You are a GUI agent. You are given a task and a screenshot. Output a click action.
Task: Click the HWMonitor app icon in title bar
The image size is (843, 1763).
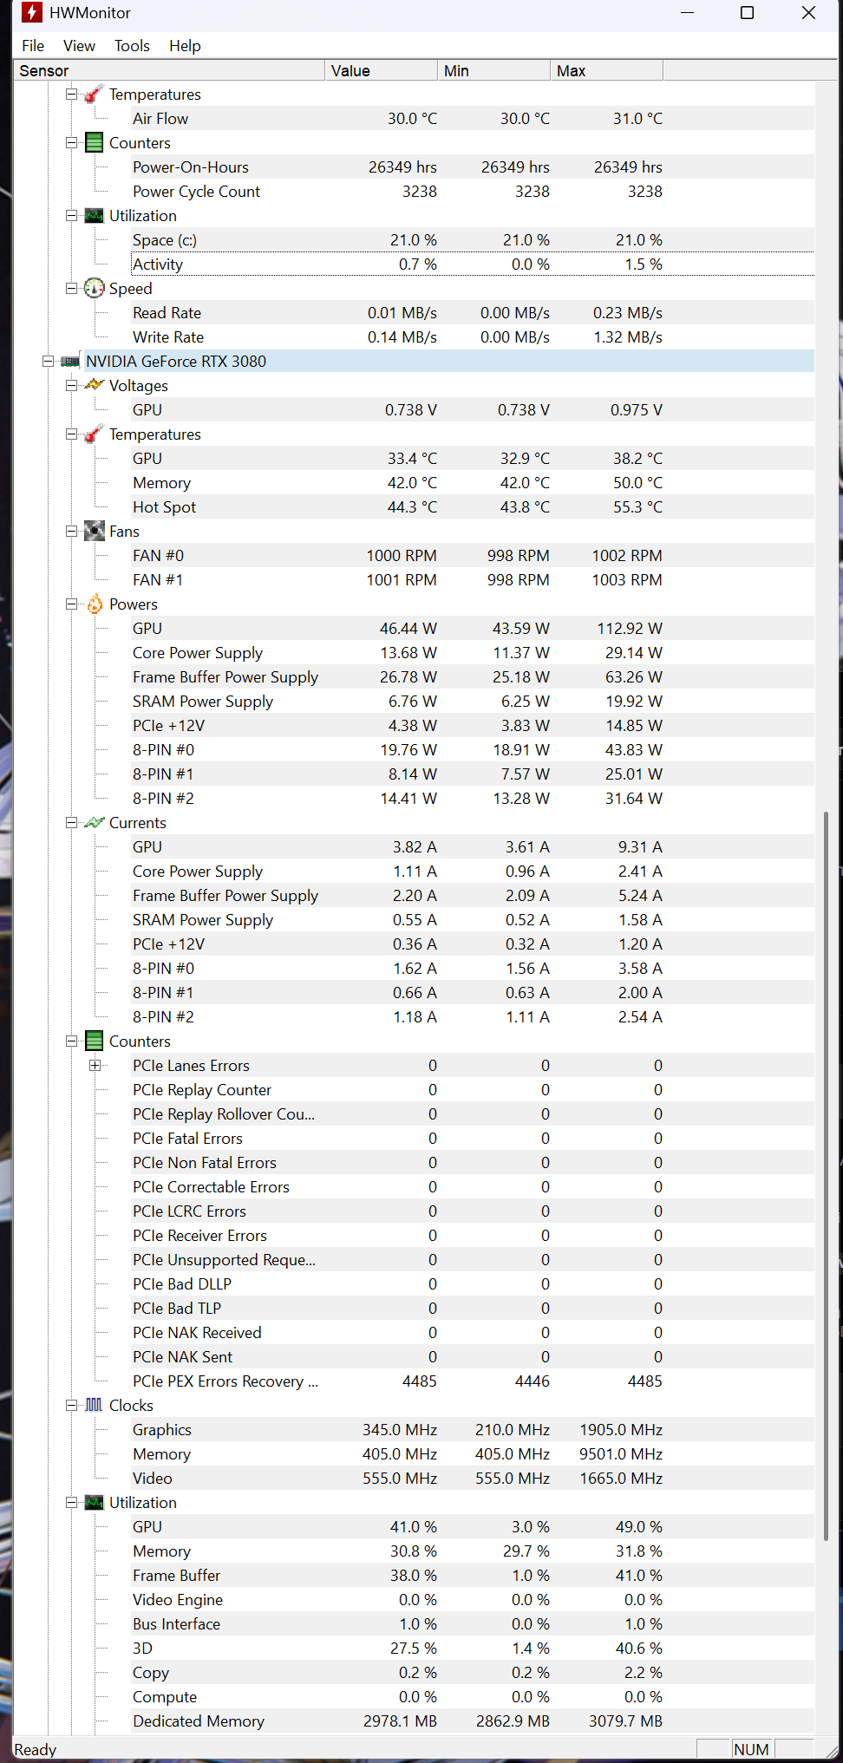[x=31, y=13]
